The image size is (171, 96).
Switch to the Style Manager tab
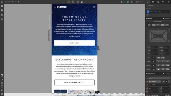[163, 2]
